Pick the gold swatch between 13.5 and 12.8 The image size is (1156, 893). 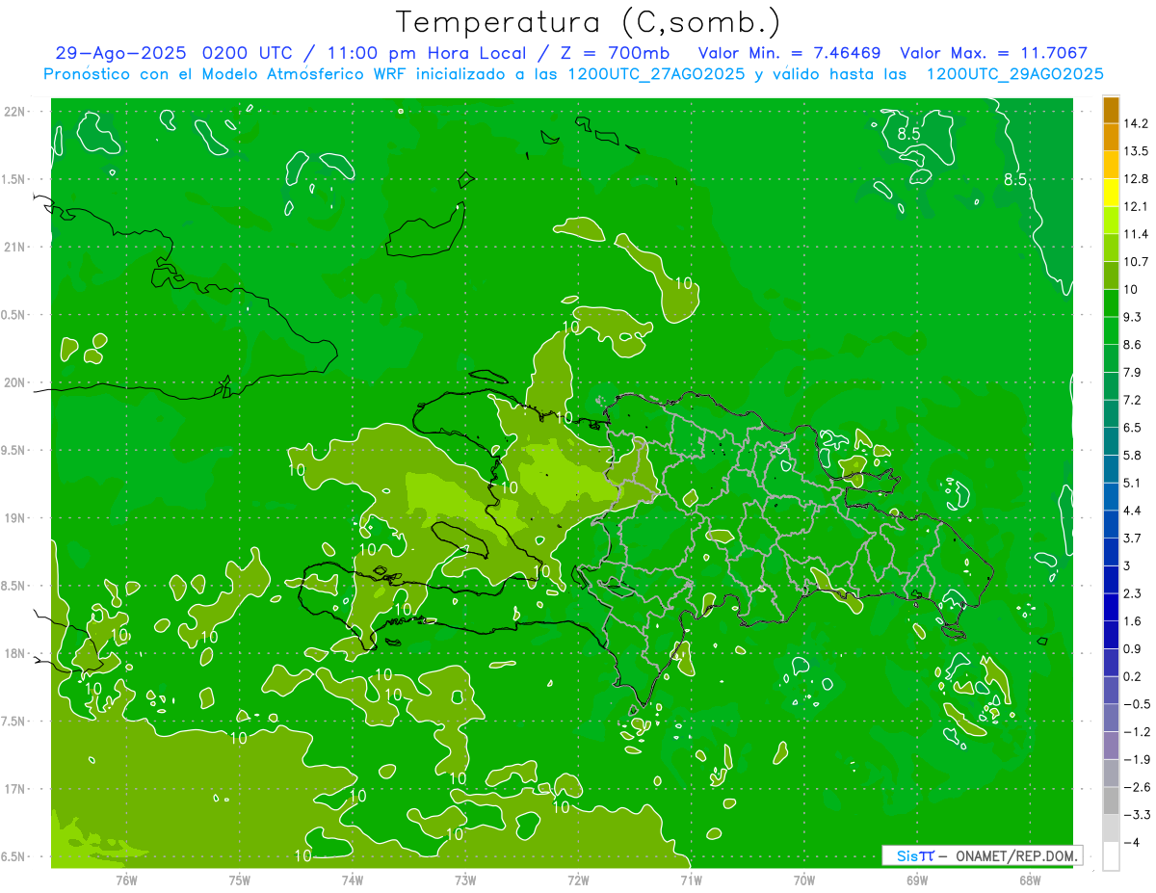click(x=1111, y=165)
